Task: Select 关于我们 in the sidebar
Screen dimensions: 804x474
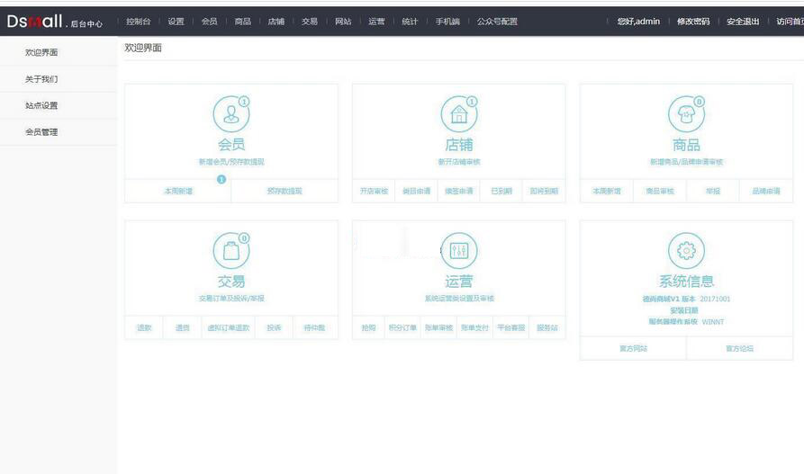Action: (x=41, y=79)
